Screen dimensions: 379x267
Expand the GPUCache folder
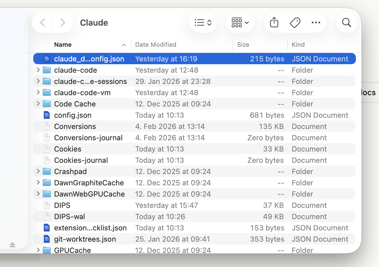pos(38,250)
